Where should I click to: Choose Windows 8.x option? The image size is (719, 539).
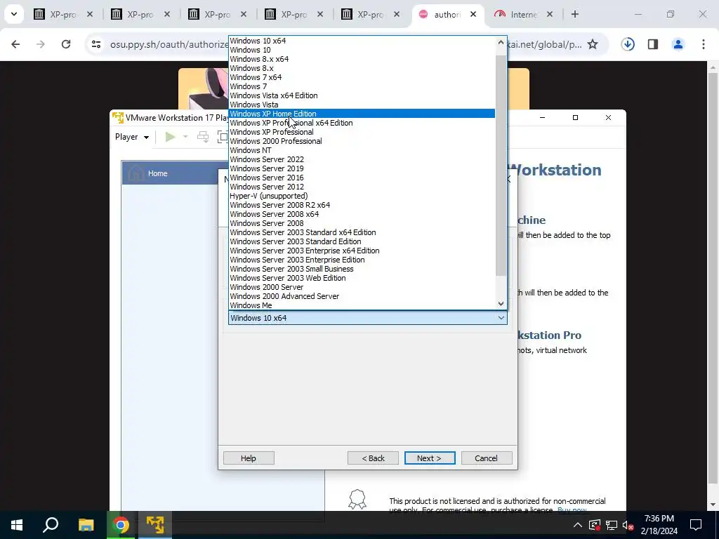point(362,68)
